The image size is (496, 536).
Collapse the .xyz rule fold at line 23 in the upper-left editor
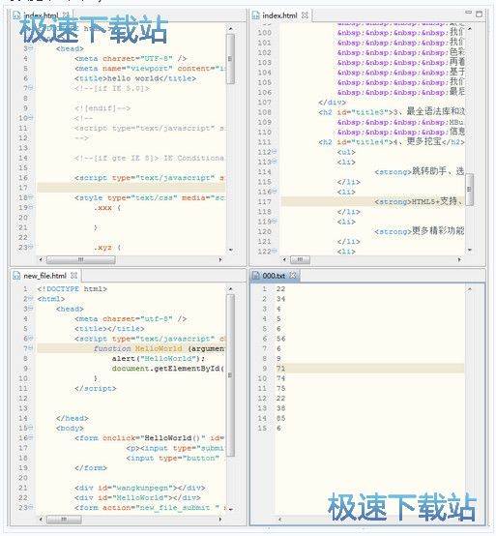(x=31, y=247)
